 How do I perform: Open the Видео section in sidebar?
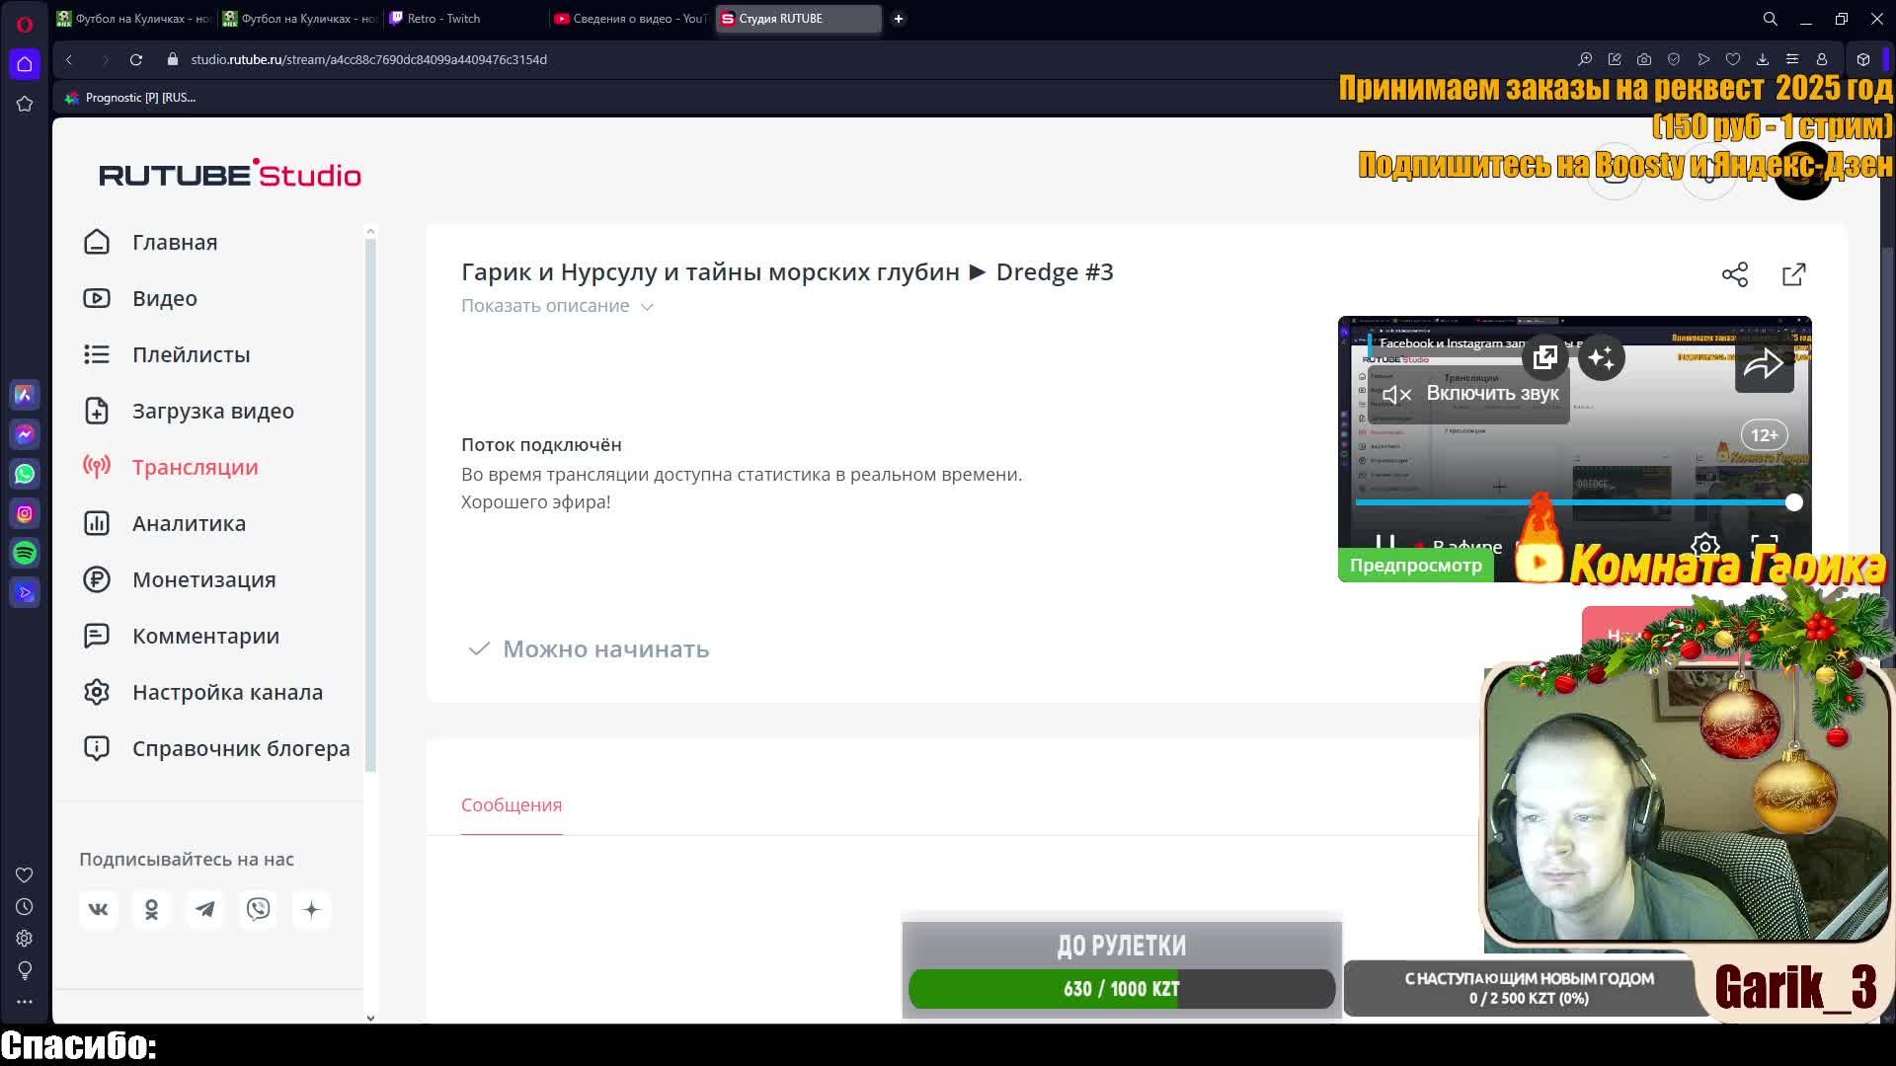click(x=164, y=298)
